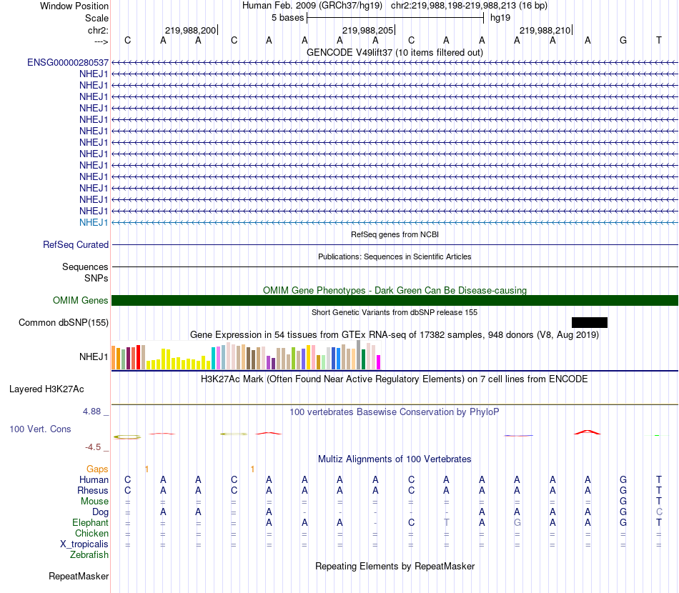Click the -4.5 conservation scale value
The image size is (679, 593).
pyautogui.click(x=93, y=447)
